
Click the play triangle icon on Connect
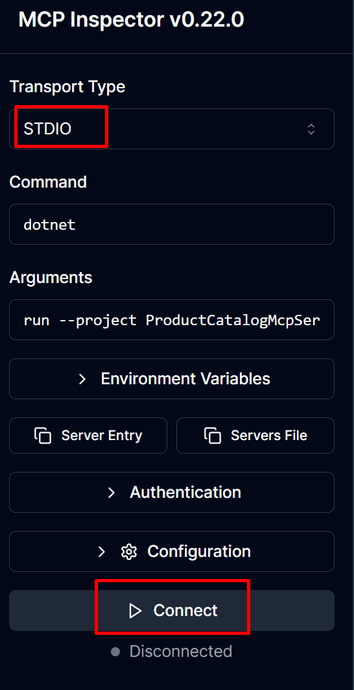coord(135,611)
